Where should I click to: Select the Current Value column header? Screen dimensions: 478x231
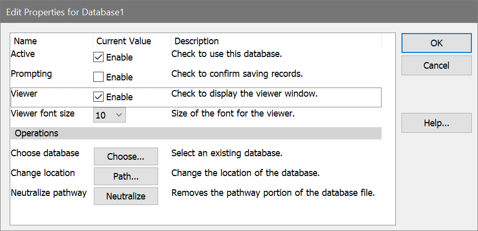click(123, 41)
